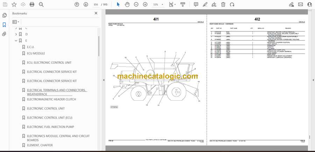Show page thumbnails panel

(x=5, y=15)
